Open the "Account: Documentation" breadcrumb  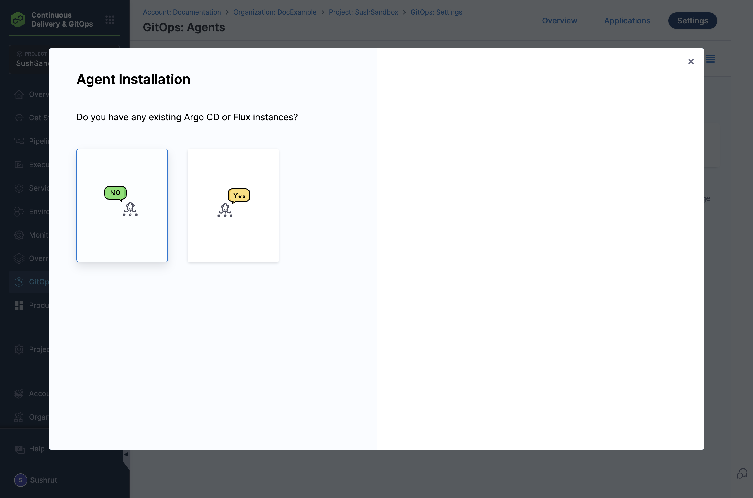click(x=182, y=12)
